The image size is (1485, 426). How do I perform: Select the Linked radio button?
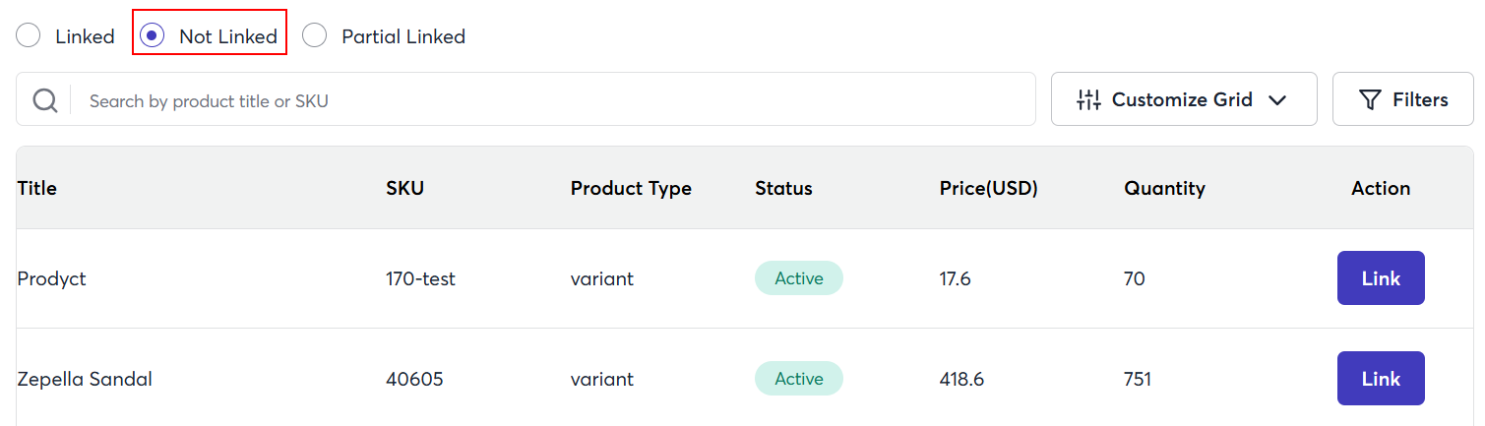click(30, 36)
